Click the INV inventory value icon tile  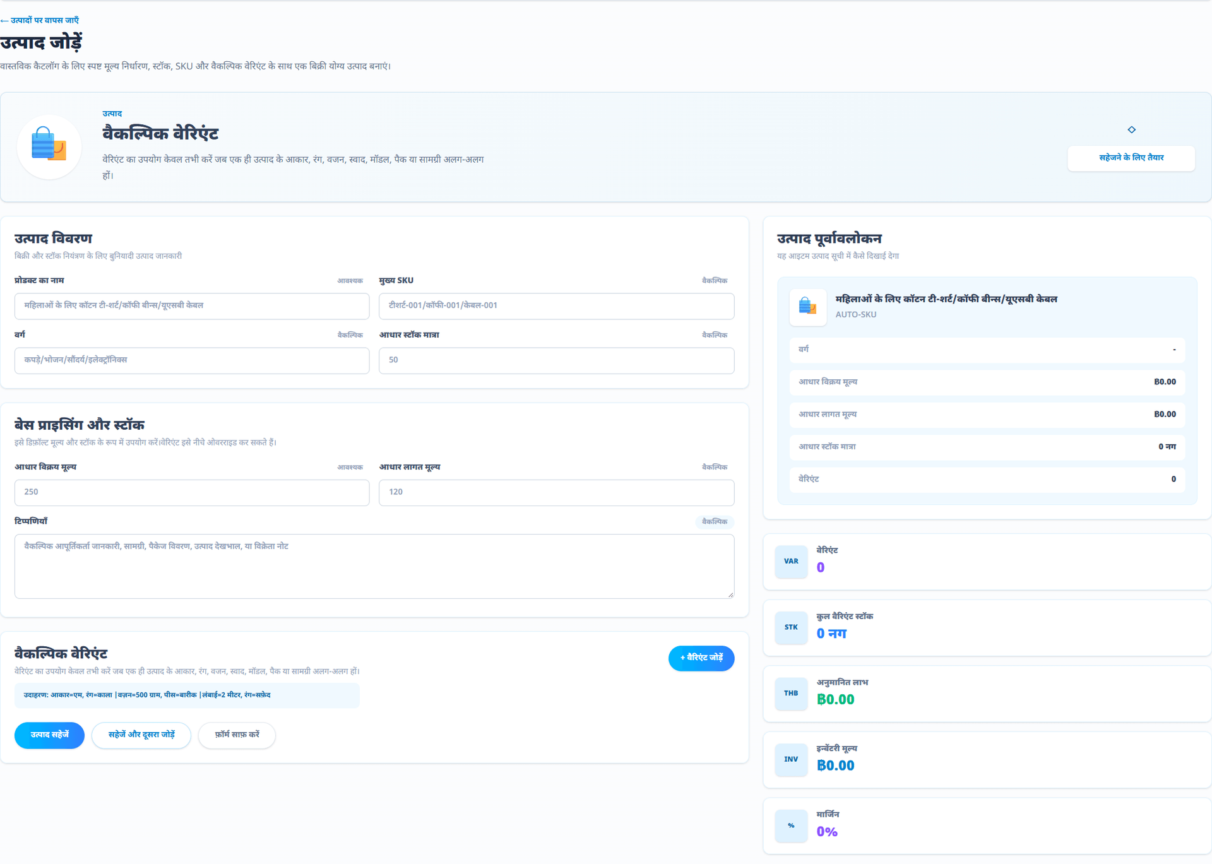click(x=791, y=759)
